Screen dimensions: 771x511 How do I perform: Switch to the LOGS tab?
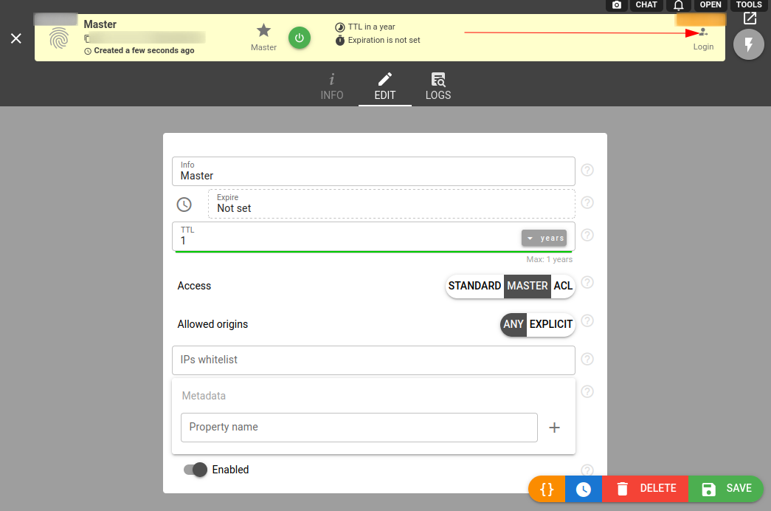point(438,86)
